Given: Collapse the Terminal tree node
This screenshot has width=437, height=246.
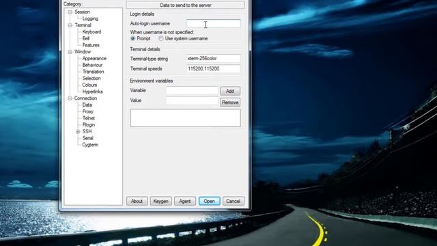Looking at the screenshot, I should coord(70,25).
